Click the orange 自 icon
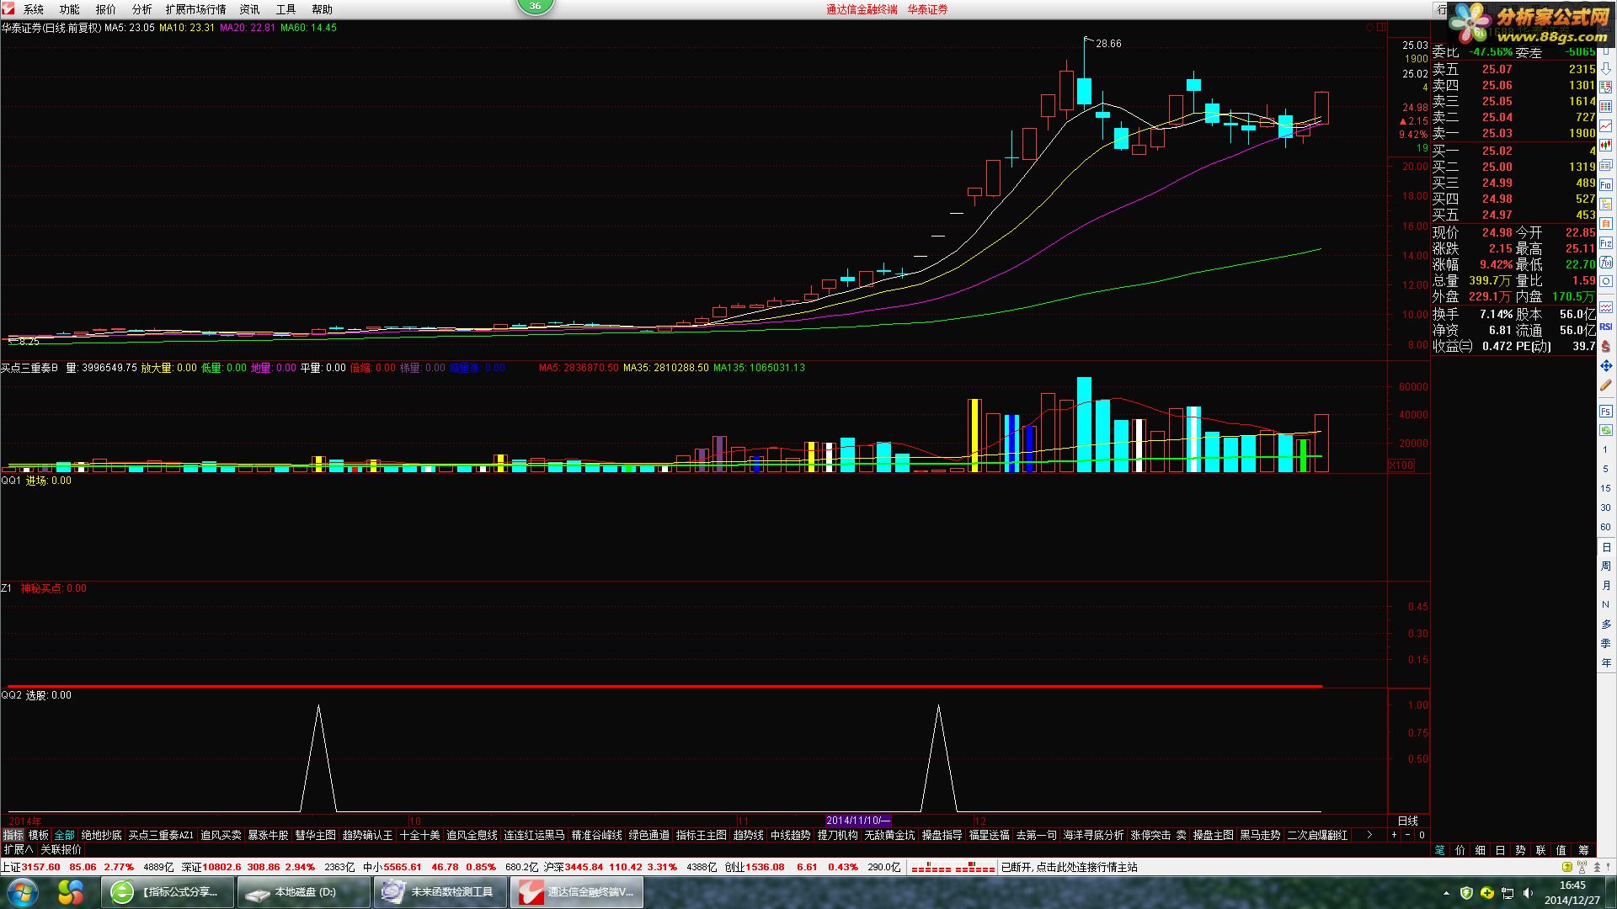Screen dimensions: 1617x909 (1606, 223)
